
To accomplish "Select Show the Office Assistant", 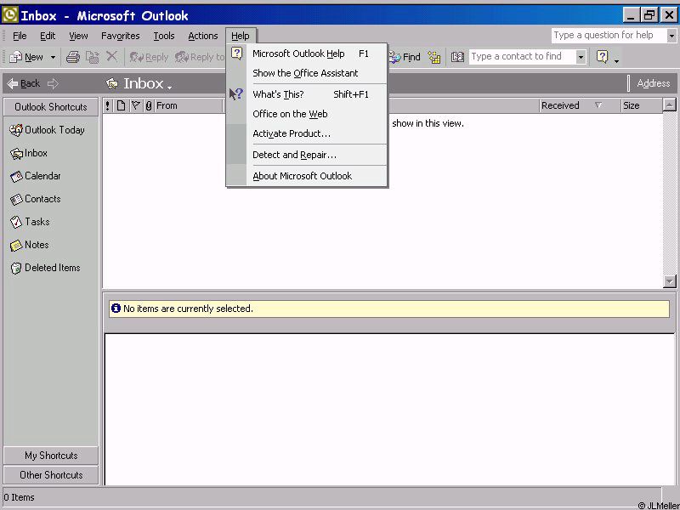I will 305,73.
